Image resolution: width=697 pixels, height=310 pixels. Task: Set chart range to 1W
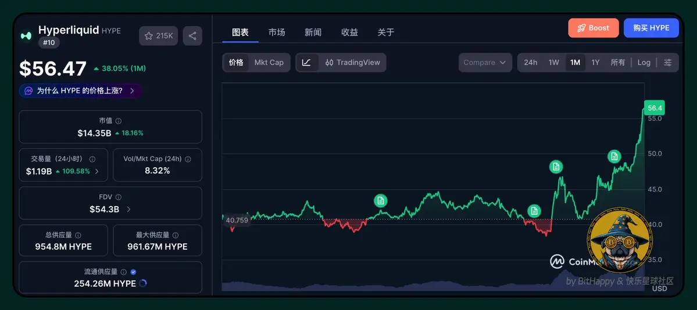click(554, 63)
